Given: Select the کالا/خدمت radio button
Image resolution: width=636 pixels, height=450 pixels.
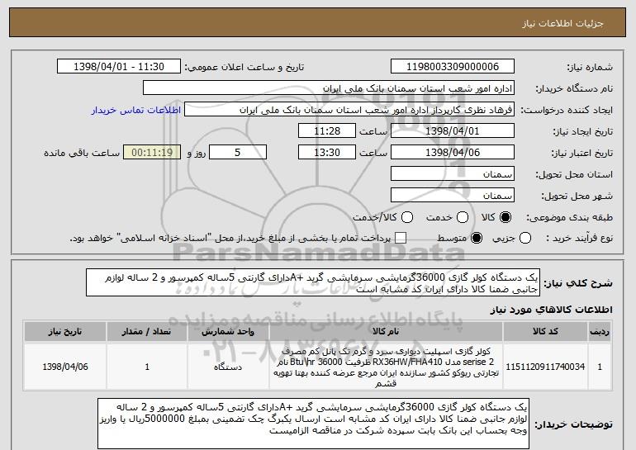Looking at the screenshot, I should pos(407,217).
